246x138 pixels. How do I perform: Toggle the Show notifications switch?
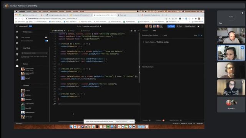tap(47, 41)
